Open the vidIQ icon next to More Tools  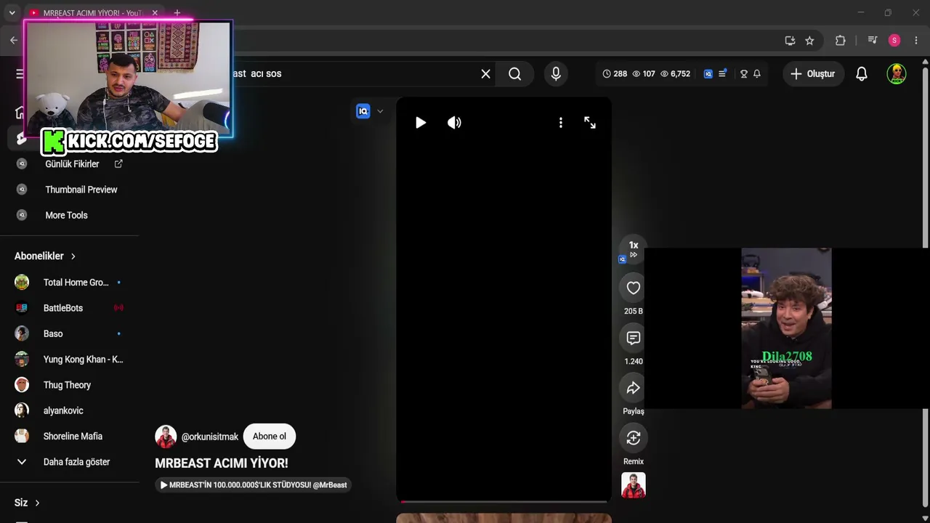click(x=22, y=215)
